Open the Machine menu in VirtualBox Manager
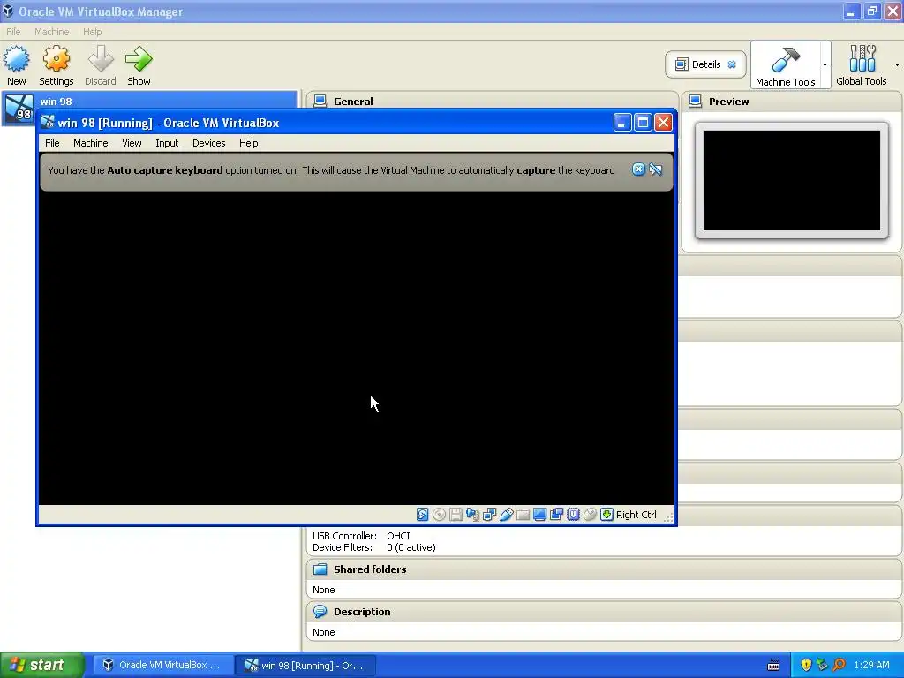 [51, 32]
